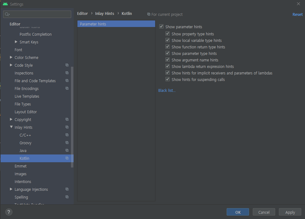Click the project icon beside Copyright
Image resolution: width=305 pixels, height=219 pixels.
67,119
